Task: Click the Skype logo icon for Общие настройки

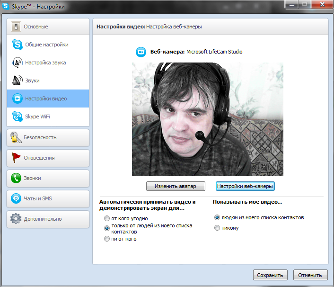Action: [17, 45]
